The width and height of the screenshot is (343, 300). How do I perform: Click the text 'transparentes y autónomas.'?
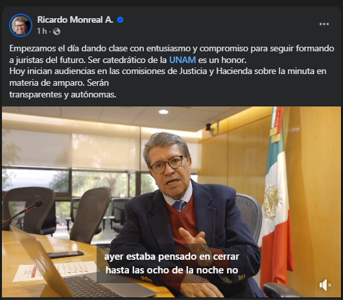62,95
